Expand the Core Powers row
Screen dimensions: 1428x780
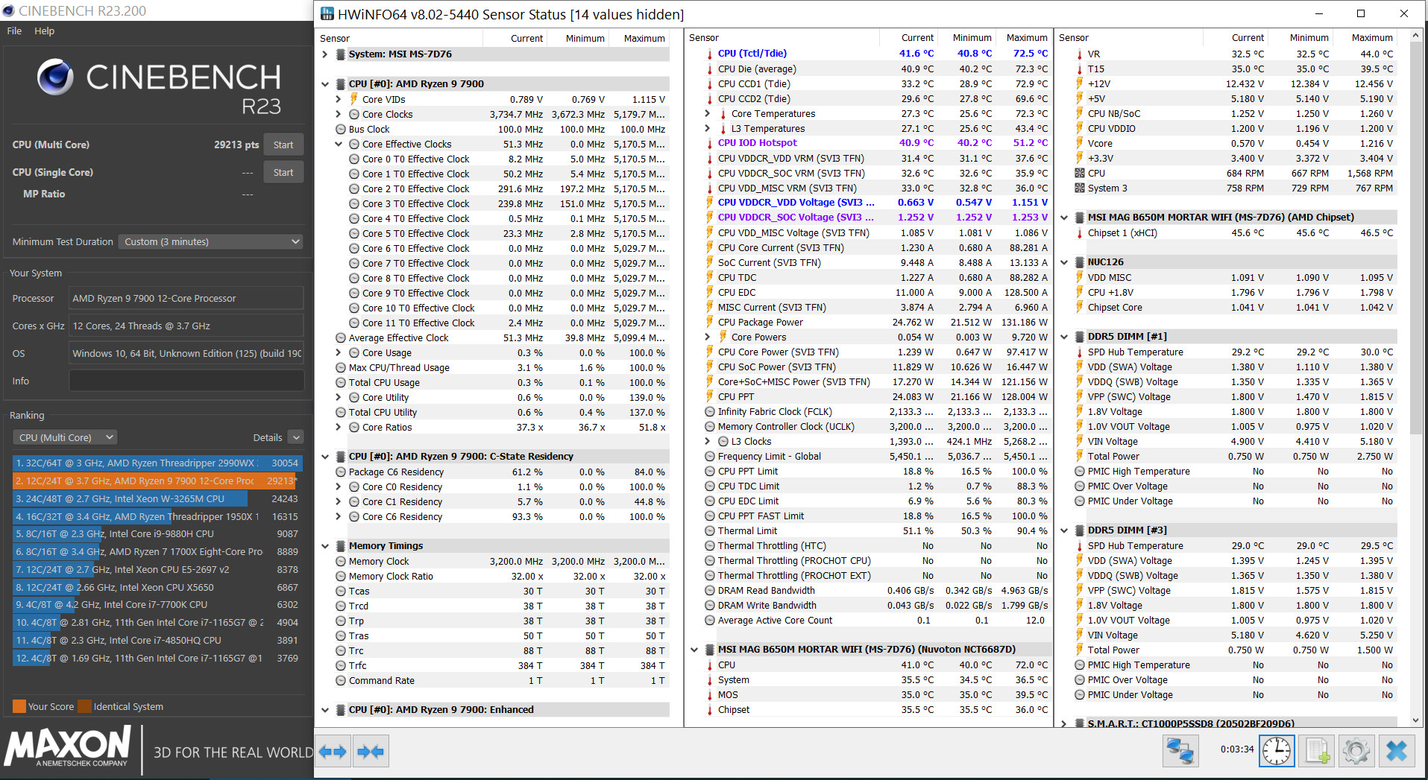pyautogui.click(x=708, y=337)
